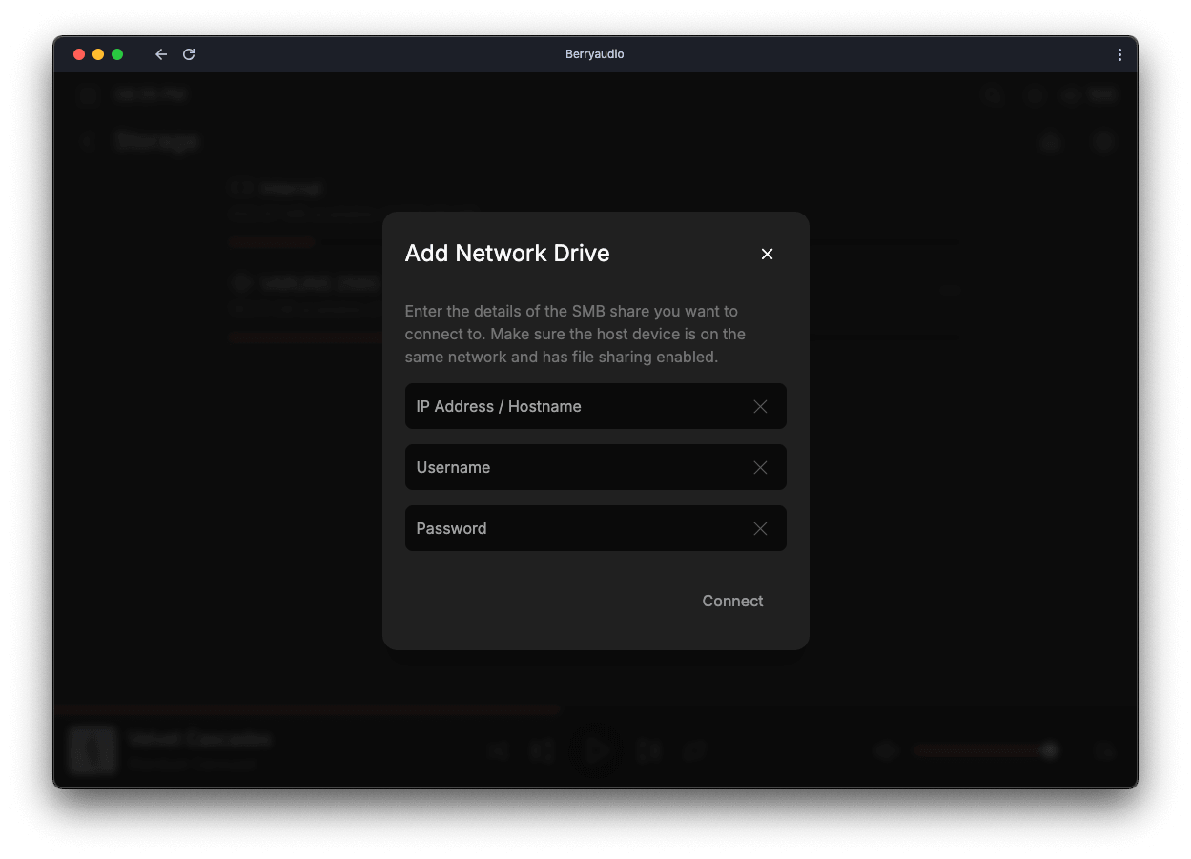1191x859 pixels.
Task: Go back using the title bar arrow
Action: 161,54
